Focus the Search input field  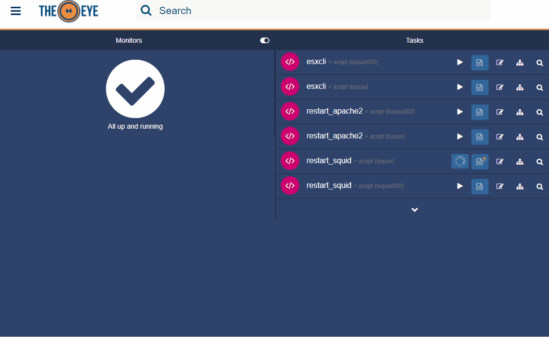point(313,11)
